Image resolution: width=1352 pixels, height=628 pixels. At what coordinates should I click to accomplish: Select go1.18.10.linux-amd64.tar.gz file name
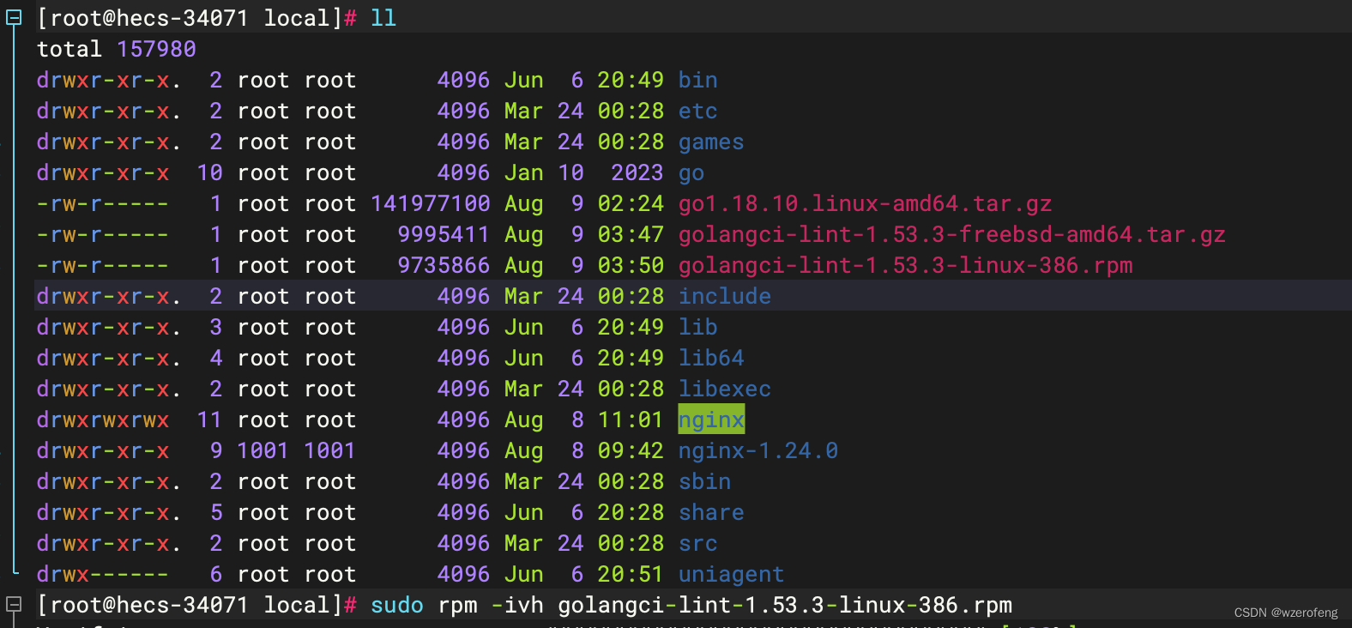pos(865,203)
